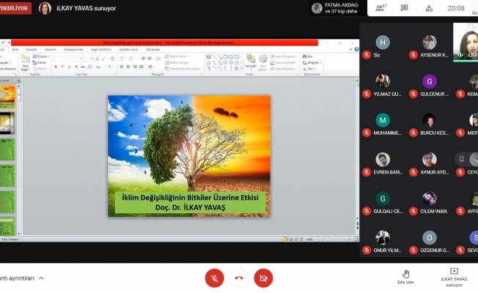Open the Değiştir dropdown in Düzenleme group
Screen dimensions: 478x293
tap(312, 62)
